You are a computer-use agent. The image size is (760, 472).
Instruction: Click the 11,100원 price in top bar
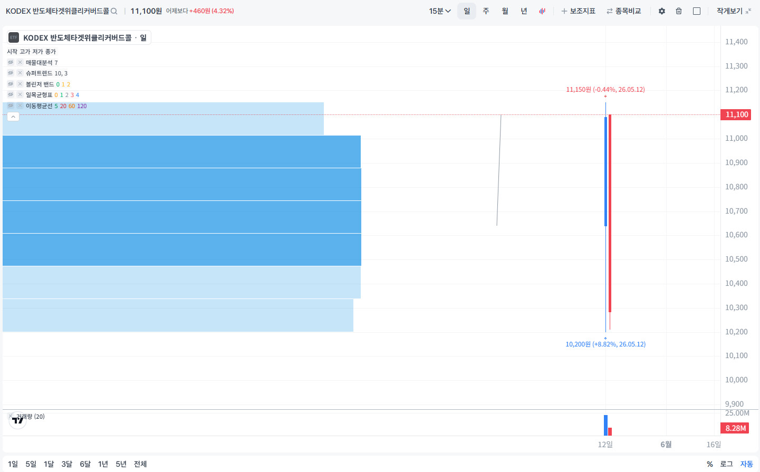pyautogui.click(x=146, y=11)
